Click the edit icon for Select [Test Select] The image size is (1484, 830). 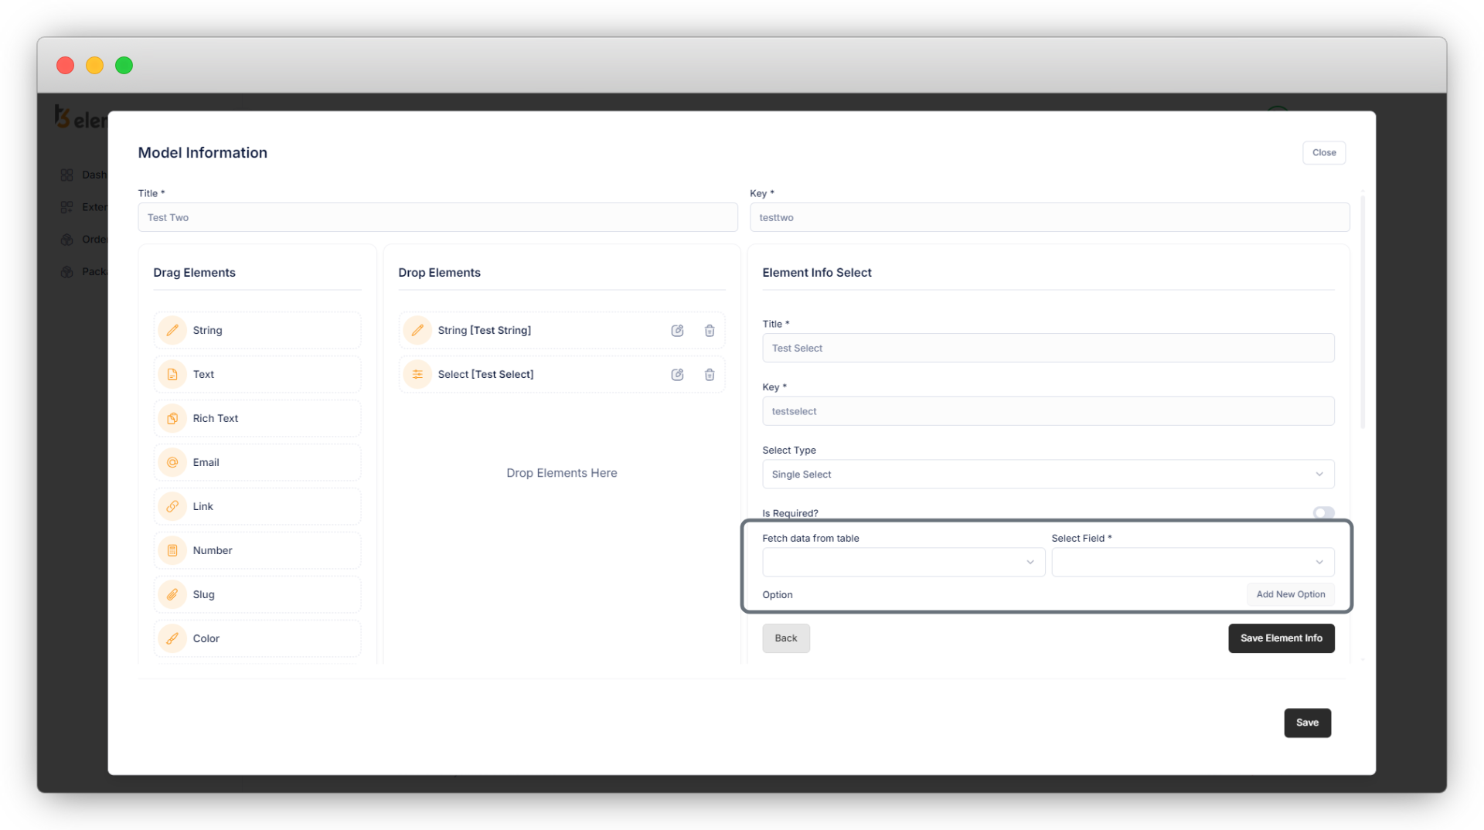click(677, 375)
